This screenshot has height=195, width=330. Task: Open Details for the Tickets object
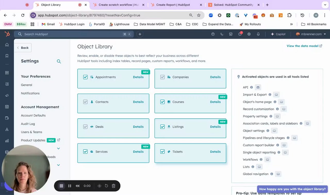click(215, 152)
